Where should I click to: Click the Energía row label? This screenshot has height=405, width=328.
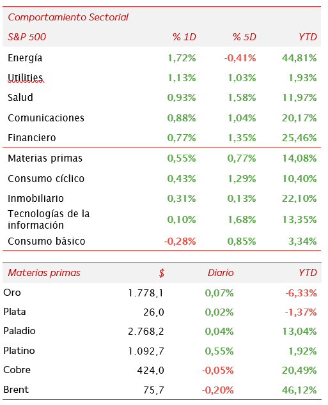pos(25,58)
